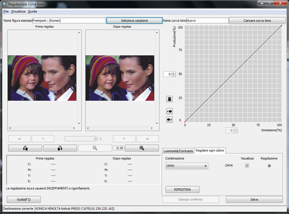The image size is (289, 214).
Task: Click the RIPRISTINA button
Action: point(182,189)
